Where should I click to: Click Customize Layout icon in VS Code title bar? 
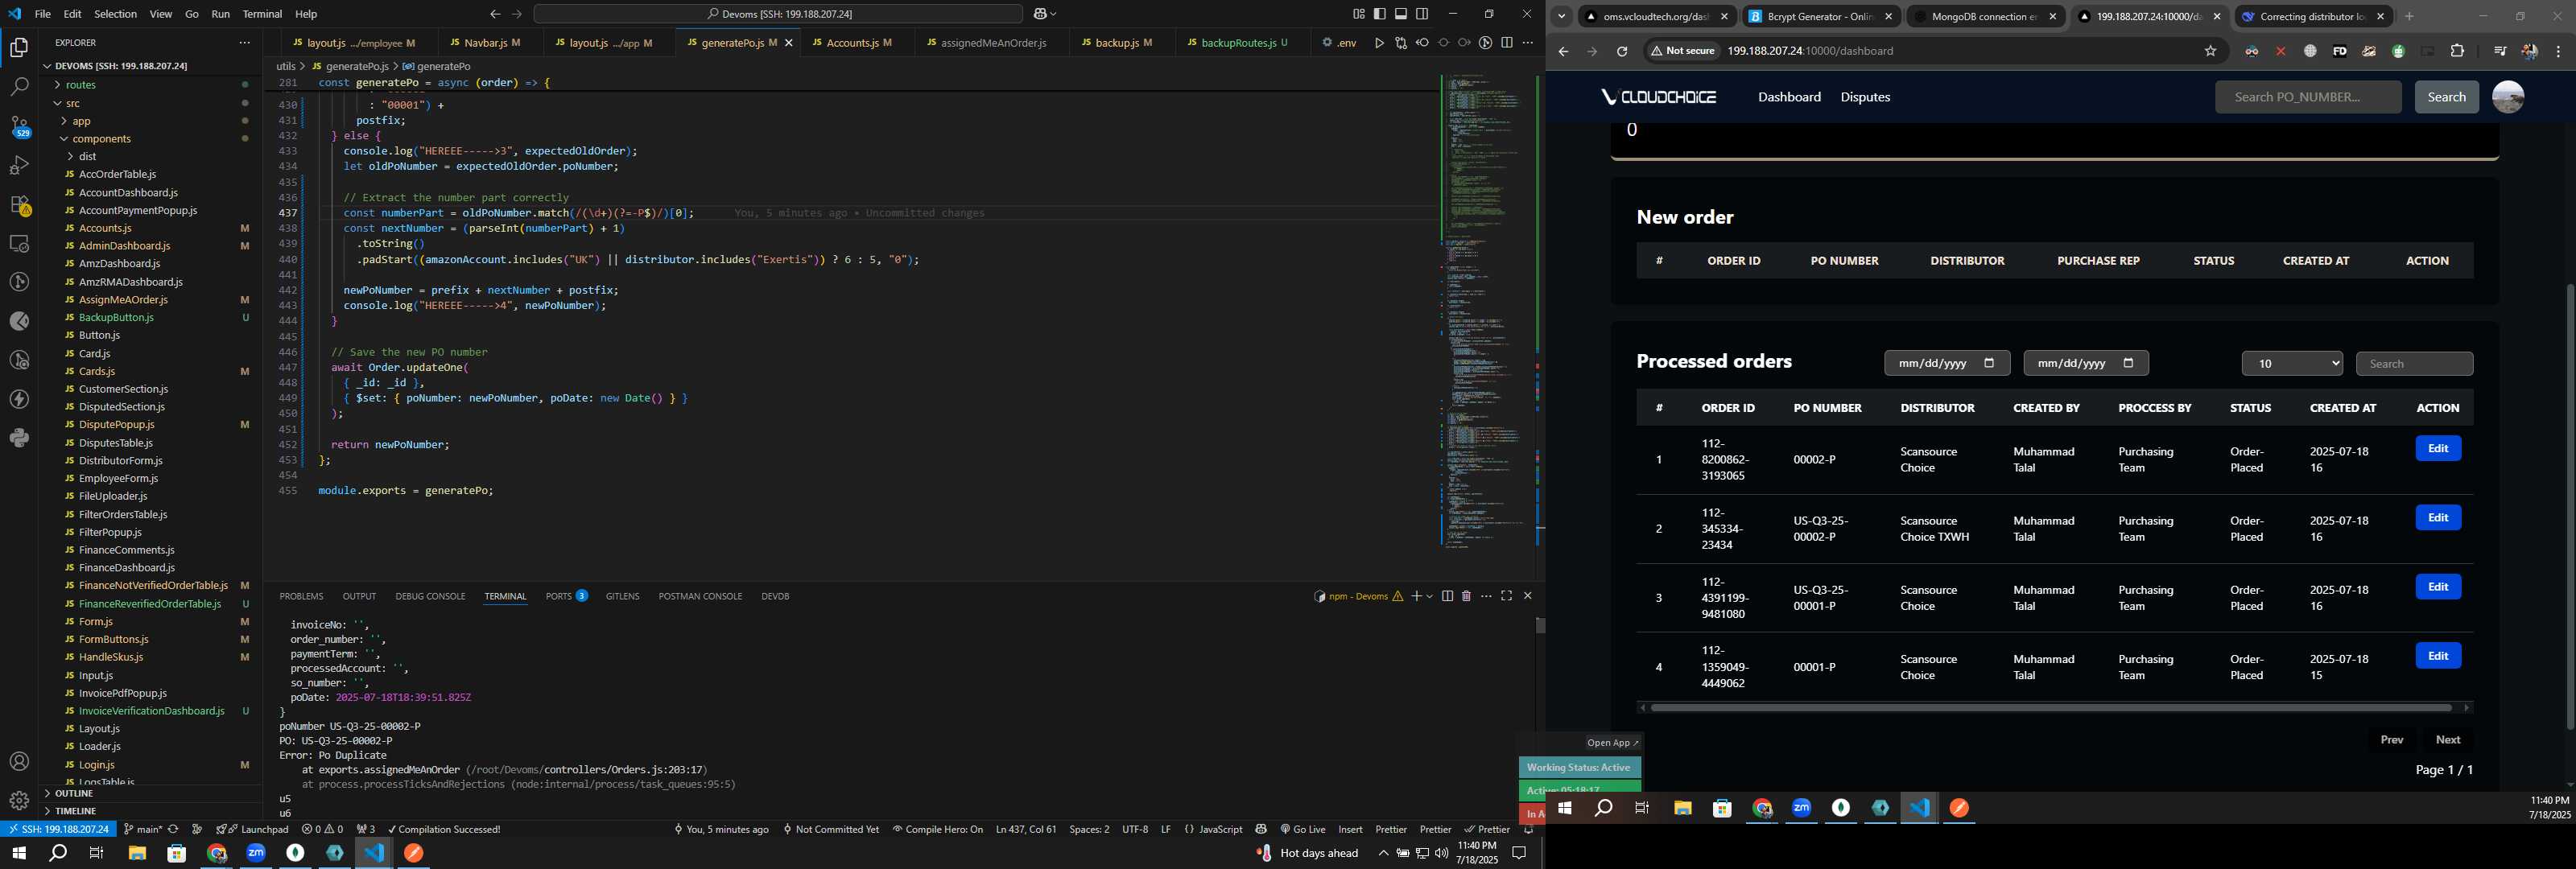click(x=1359, y=14)
